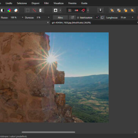Select the rope stabilizer mode icon

tap(97, 17)
